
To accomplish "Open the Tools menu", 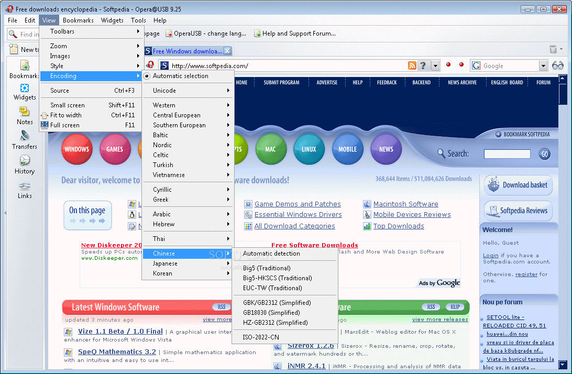I will click(138, 20).
